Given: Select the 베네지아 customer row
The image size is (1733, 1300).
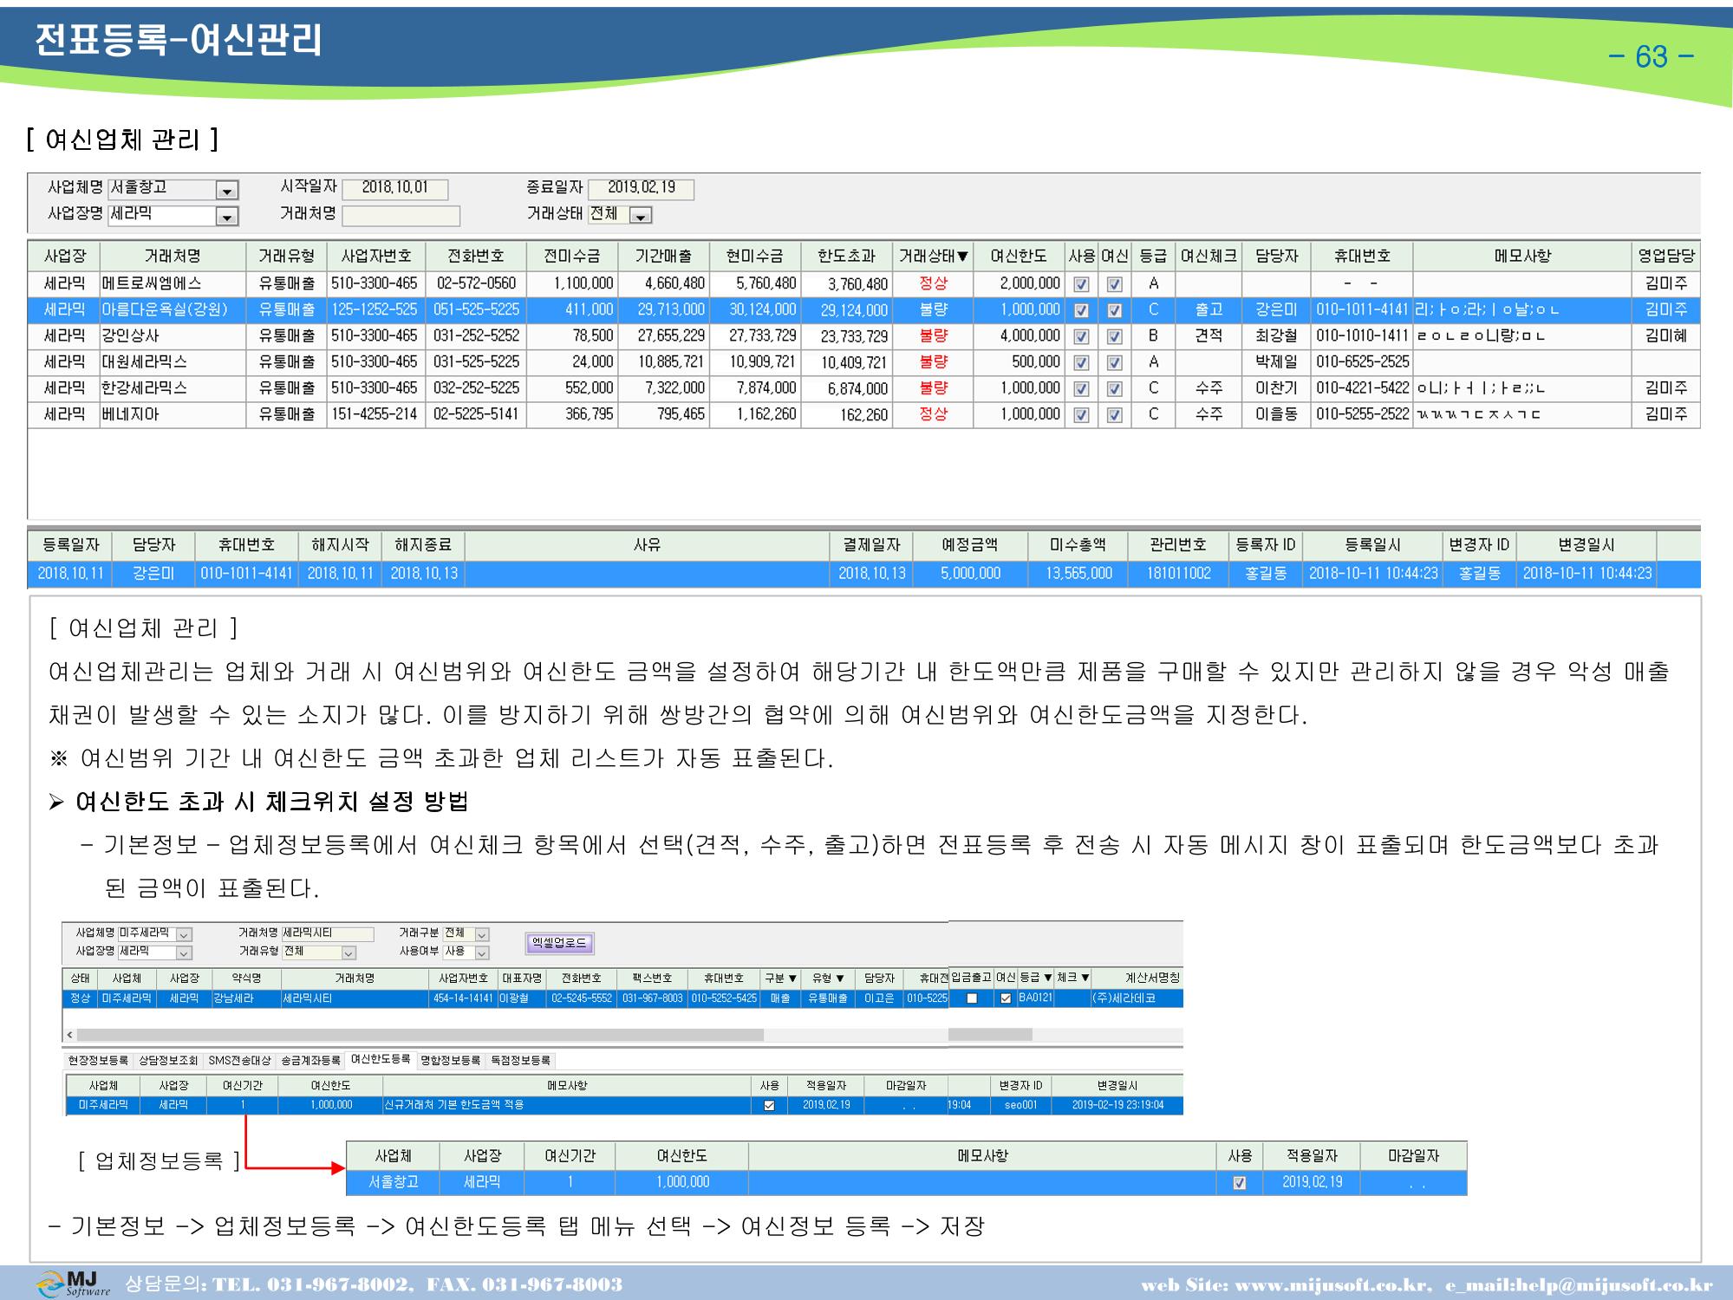Looking at the screenshot, I should click(x=863, y=414).
